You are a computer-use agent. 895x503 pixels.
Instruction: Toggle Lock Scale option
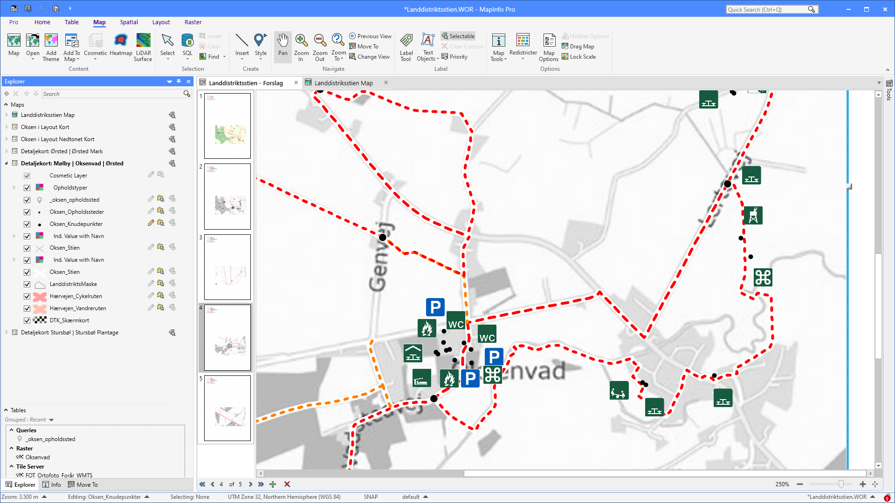click(579, 56)
